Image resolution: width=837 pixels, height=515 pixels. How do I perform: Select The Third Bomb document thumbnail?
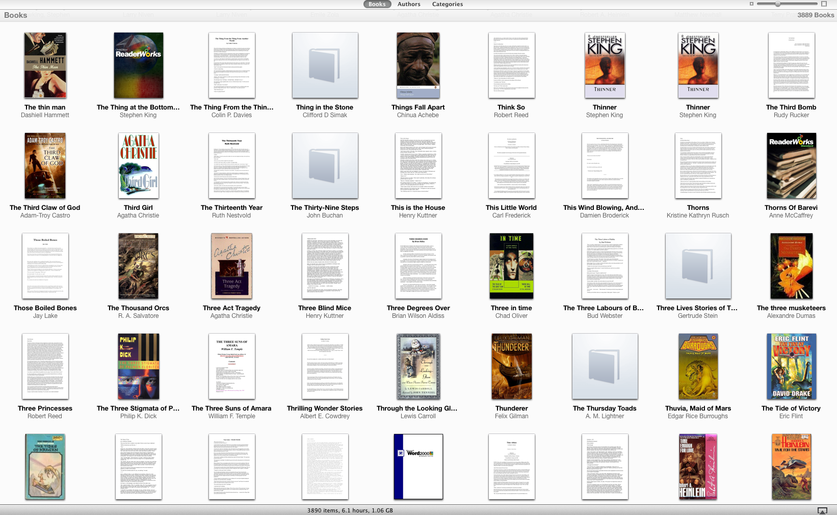point(791,66)
